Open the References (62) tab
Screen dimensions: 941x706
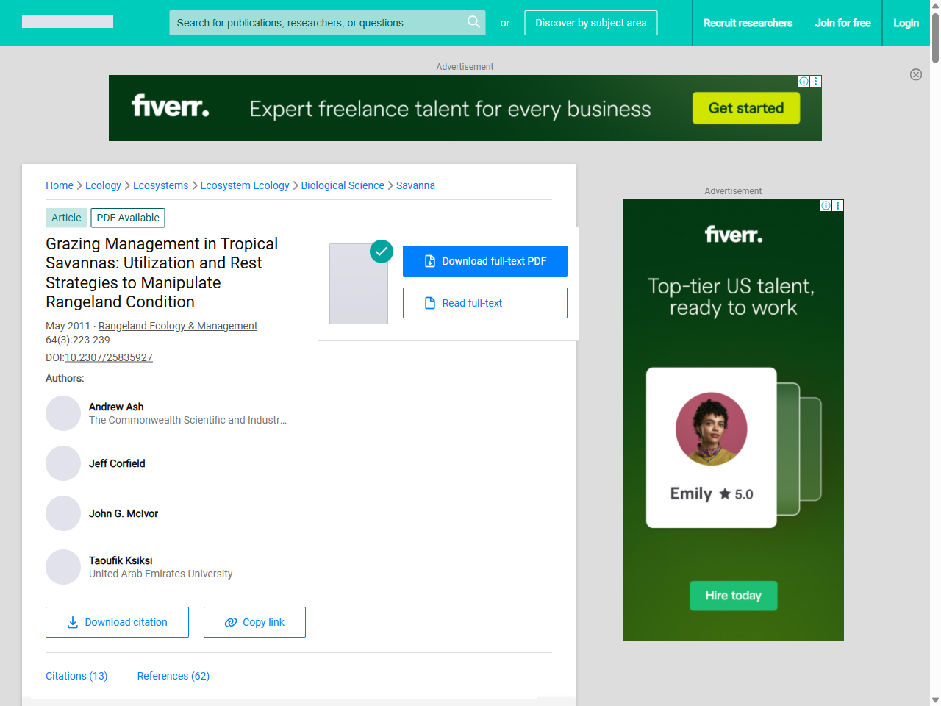point(173,676)
